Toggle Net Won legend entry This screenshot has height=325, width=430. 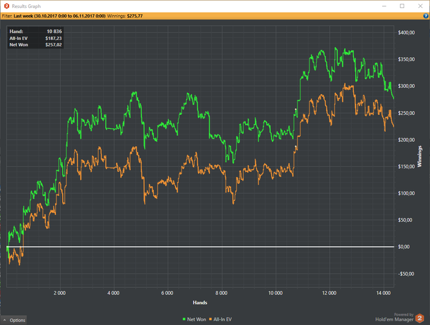point(194,319)
